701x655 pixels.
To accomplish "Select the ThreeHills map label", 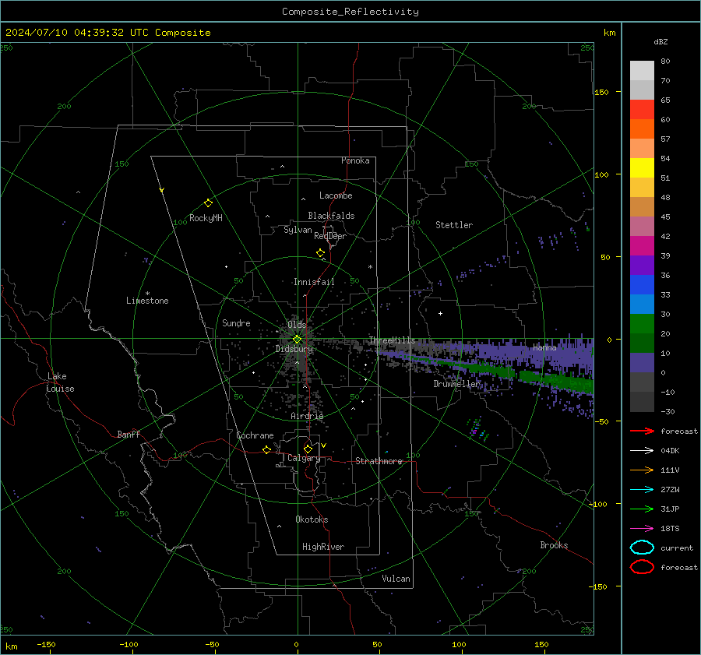I will (392, 340).
